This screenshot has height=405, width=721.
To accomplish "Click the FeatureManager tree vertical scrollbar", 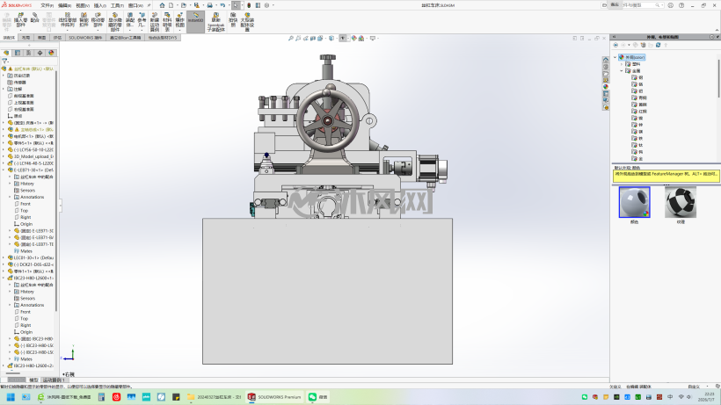I will (56, 191).
